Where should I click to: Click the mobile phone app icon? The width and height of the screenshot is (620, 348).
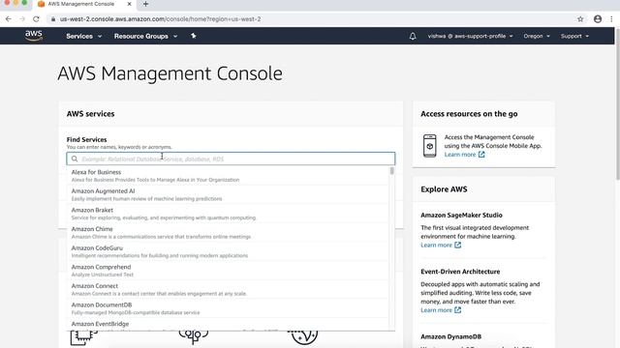click(x=430, y=146)
